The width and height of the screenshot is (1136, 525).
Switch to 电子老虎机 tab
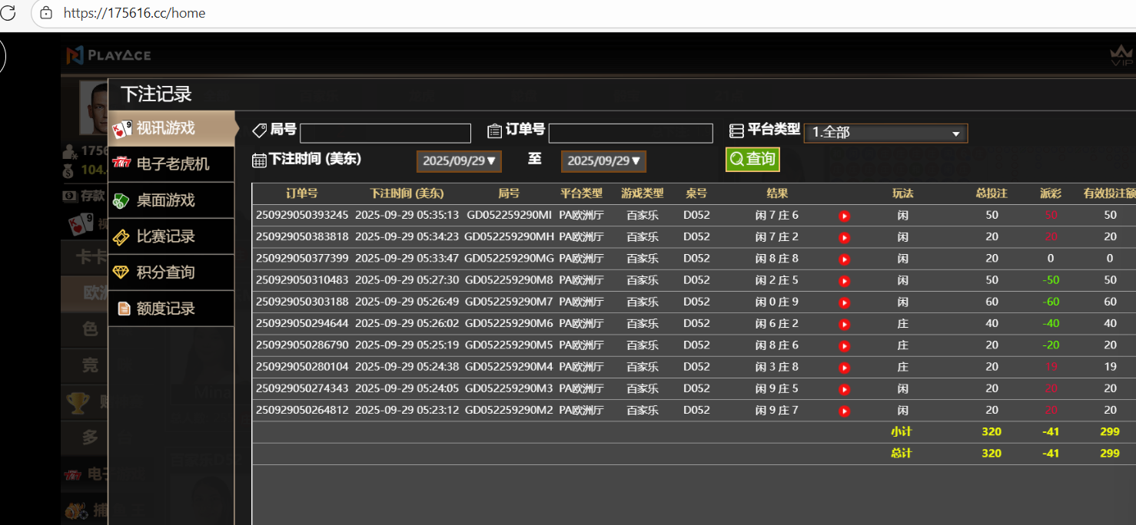click(x=171, y=164)
